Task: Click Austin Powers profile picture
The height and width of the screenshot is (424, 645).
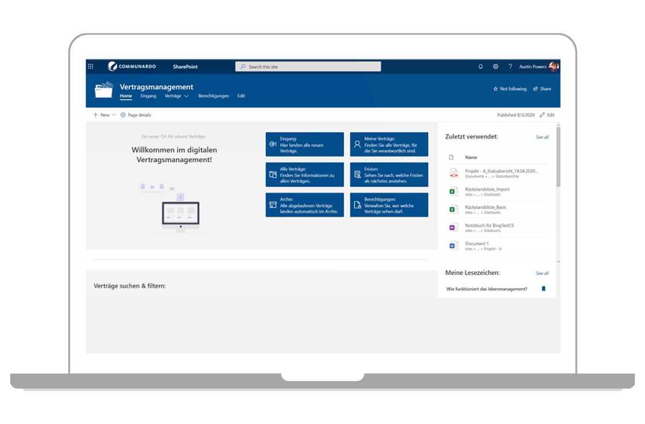Action: tap(554, 67)
